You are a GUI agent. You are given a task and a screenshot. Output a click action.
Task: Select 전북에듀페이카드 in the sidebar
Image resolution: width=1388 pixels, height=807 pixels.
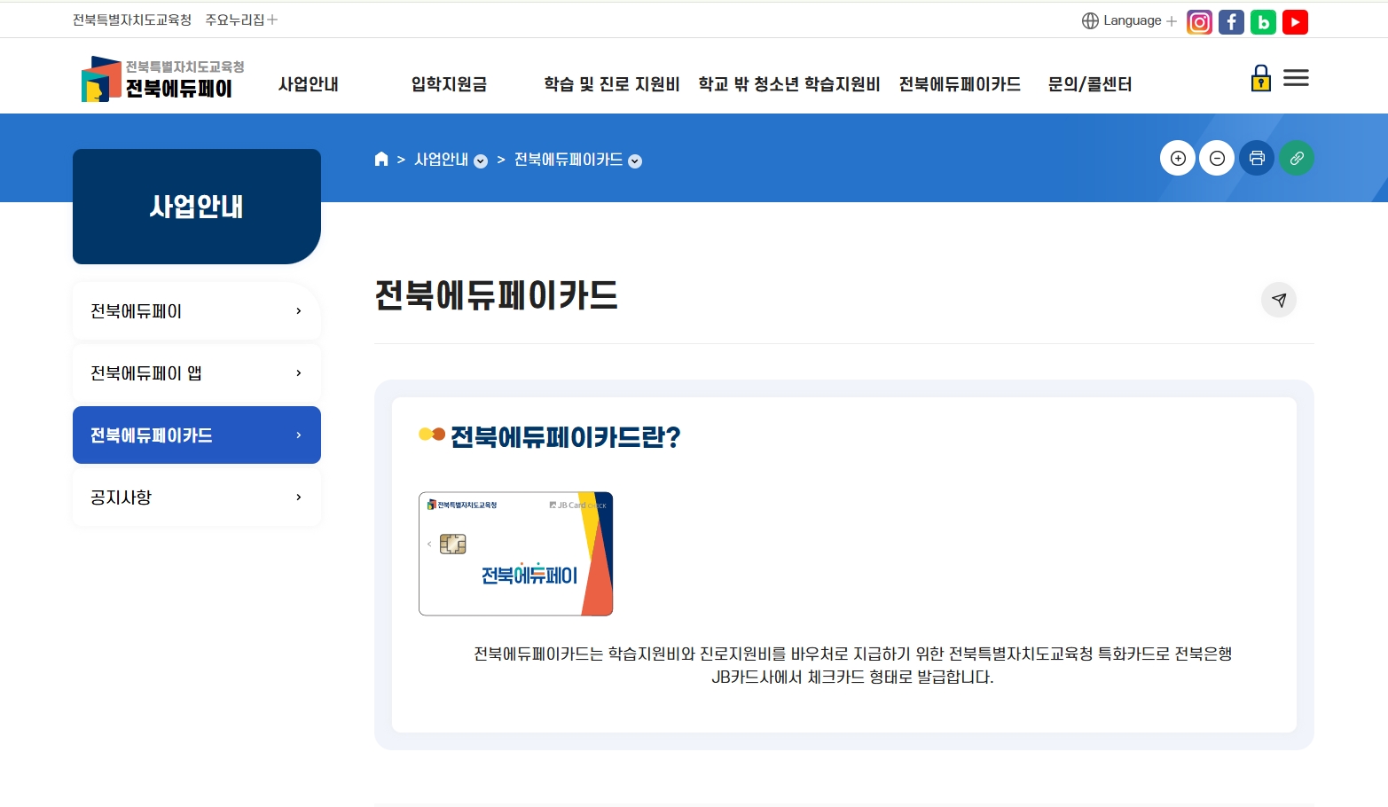197,435
